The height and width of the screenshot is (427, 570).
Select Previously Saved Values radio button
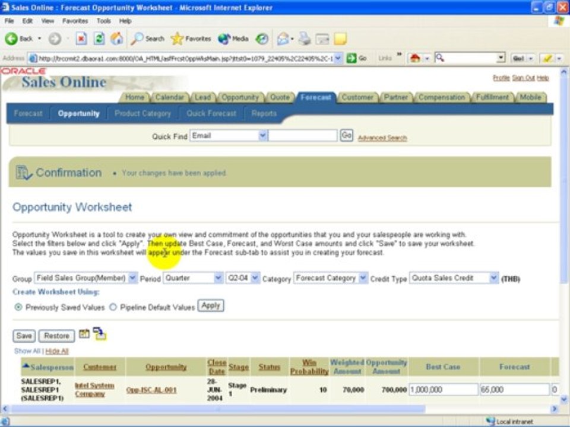click(18, 307)
